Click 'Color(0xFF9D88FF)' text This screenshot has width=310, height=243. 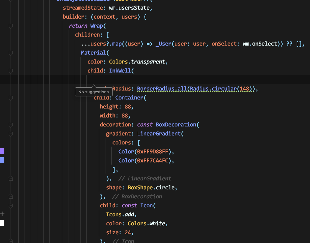145,152
